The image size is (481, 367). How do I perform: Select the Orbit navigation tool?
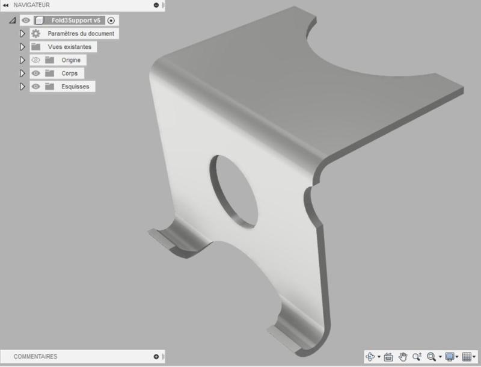point(370,357)
